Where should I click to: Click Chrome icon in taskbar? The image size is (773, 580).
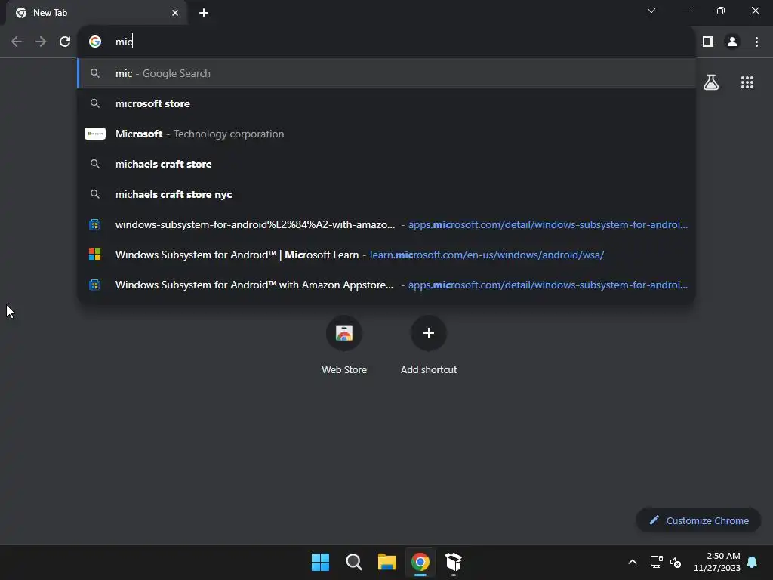coord(420,562)
